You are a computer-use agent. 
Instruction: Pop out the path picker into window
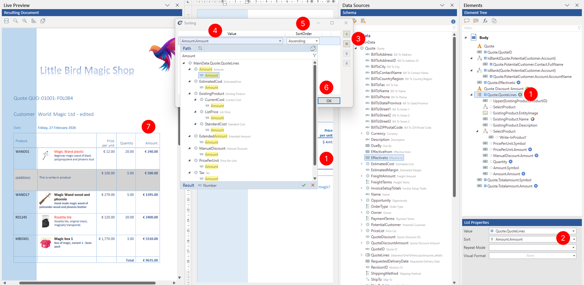313,48
